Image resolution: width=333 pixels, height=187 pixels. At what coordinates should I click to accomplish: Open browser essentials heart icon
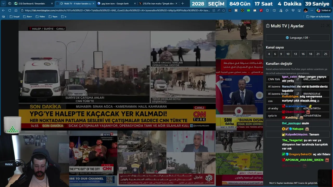293,10
